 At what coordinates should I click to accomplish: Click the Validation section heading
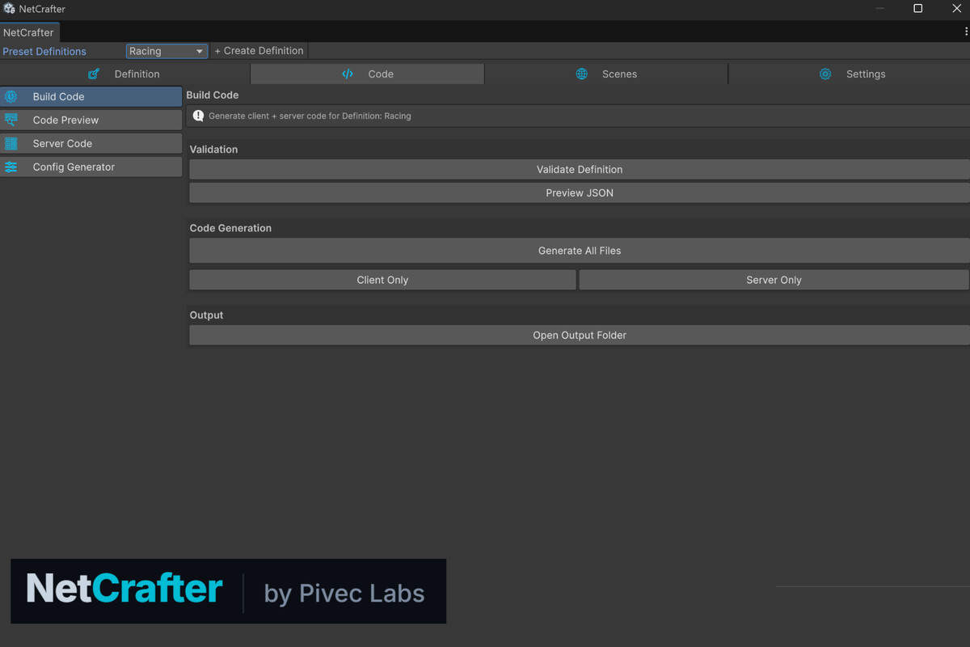[x=213, y=150]
